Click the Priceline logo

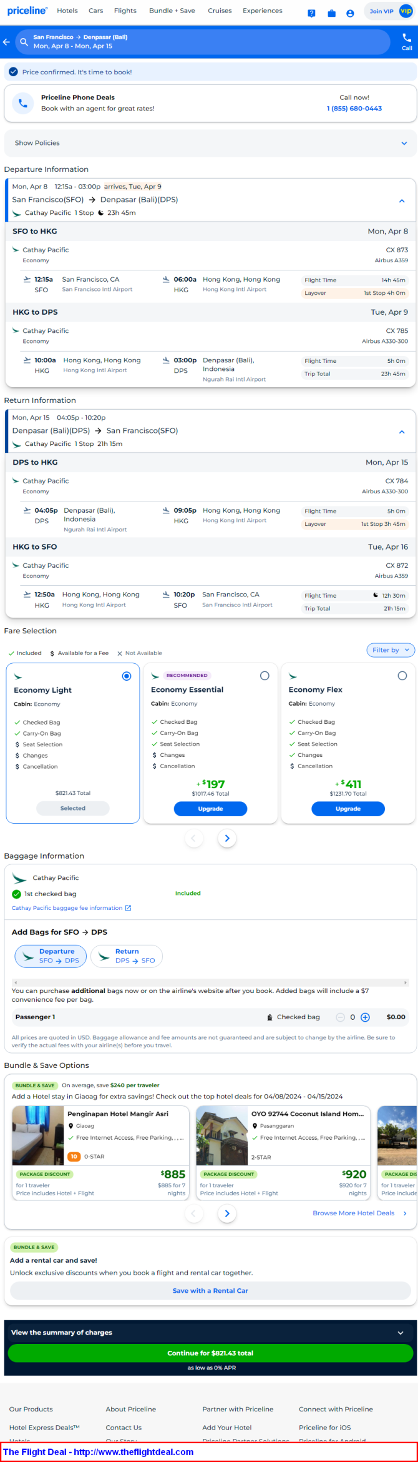pyautogui.click(x=27, y=11)
